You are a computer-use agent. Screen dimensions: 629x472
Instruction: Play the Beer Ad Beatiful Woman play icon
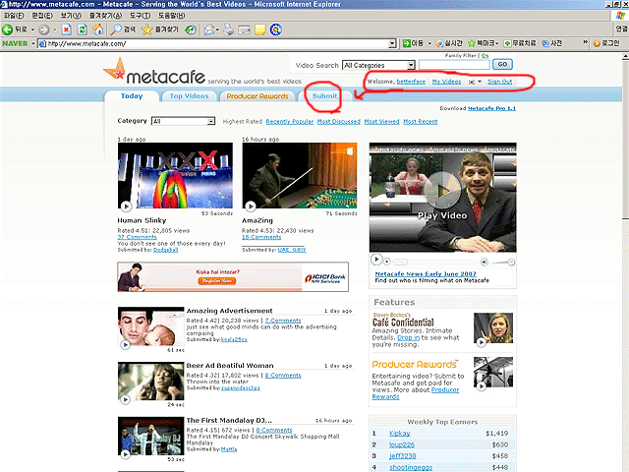point(125,399)
